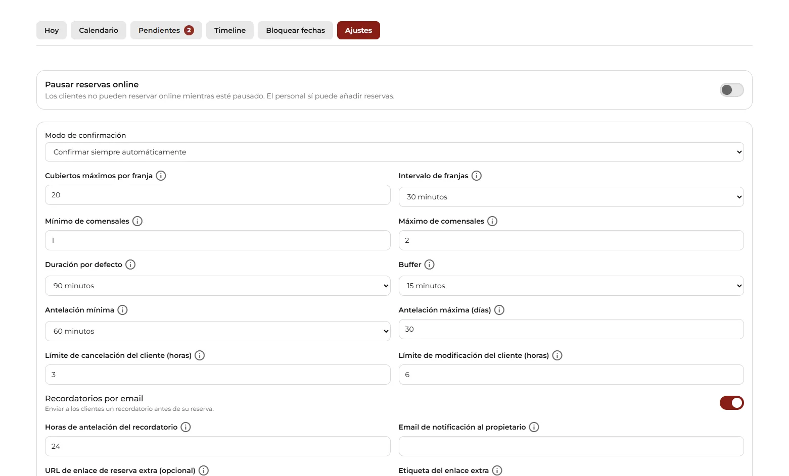
Task: Switch to the Hoy tab
Action: [52, 30]
